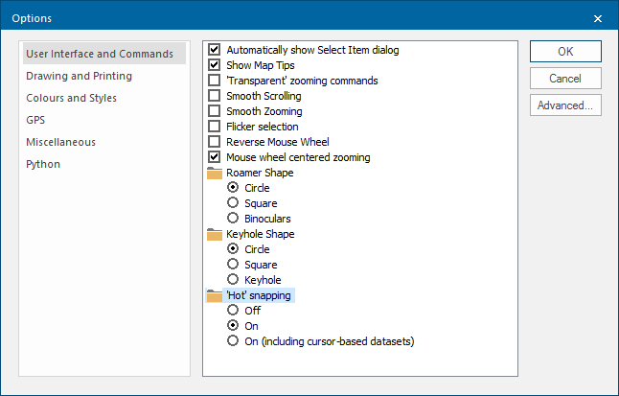
Task: Collapse the 'Hot' snapping group label
Action: [x=259, y=295]
